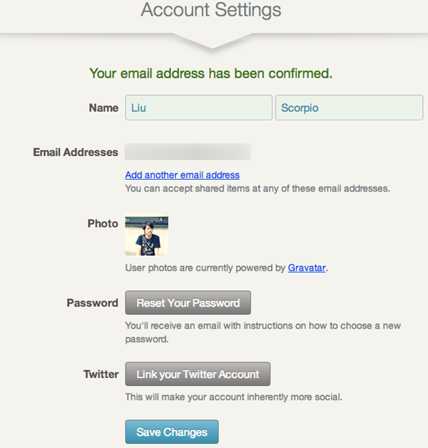Screen dimensions: 428x448
Task: Click Link your Twitter Account button
Action: point(198,374)
